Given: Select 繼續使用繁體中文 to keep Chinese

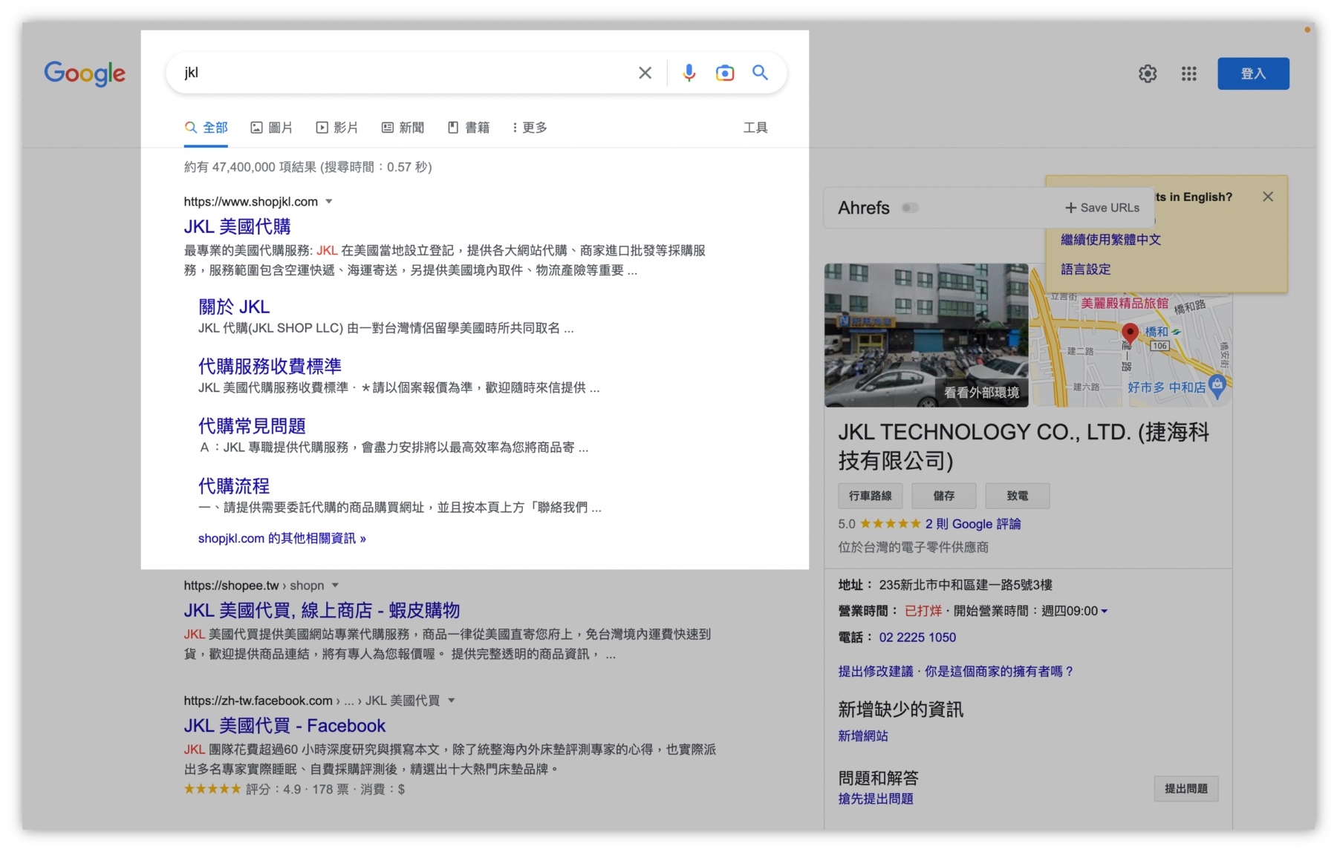Looking at the screenshot, I should 1110,239.
